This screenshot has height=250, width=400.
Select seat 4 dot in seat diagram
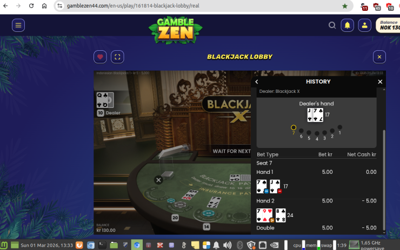pyautogui.click(x=317, y=133)
